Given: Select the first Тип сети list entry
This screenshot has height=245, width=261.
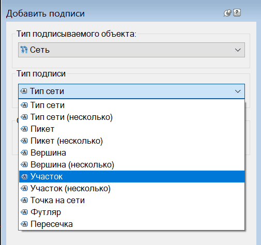Looking at the screenshot, I should click(x=132, y=105).
